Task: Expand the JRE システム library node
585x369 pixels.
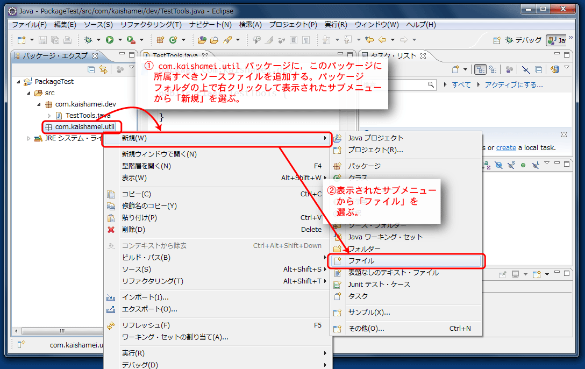Action: tap(28, 138)
